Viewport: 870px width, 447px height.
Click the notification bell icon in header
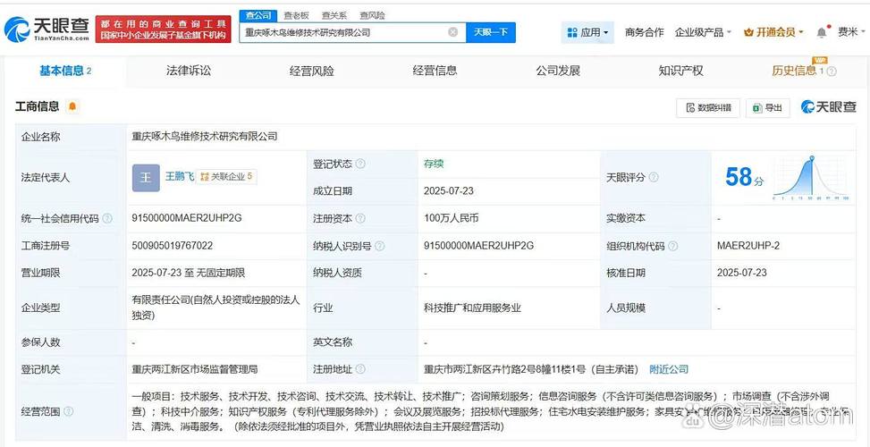click(822, 32)
